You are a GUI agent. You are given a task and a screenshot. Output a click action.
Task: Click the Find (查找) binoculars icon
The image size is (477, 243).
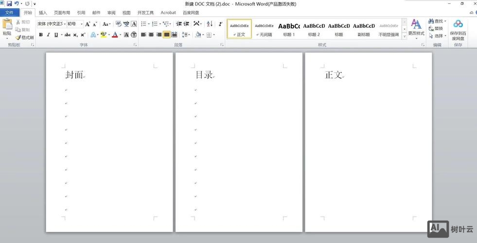coord(431,21)
